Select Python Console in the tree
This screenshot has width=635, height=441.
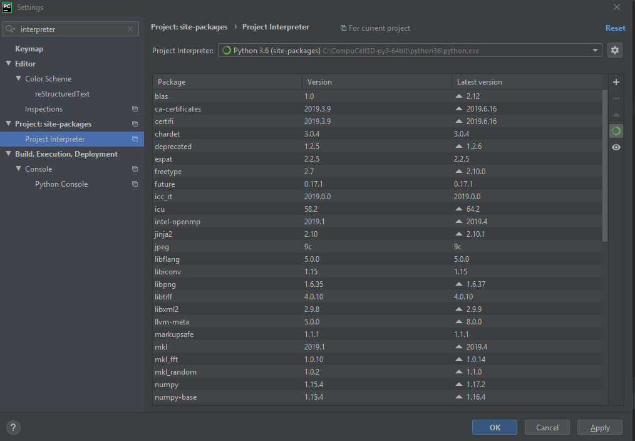tap(61, 184)
